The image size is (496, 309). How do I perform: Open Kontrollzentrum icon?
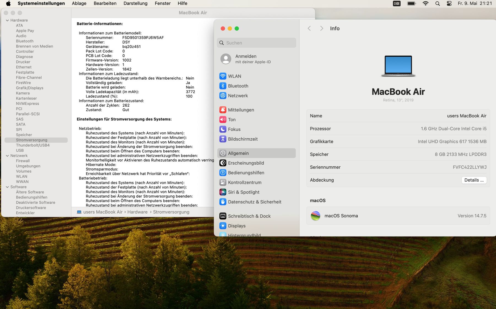223,182
